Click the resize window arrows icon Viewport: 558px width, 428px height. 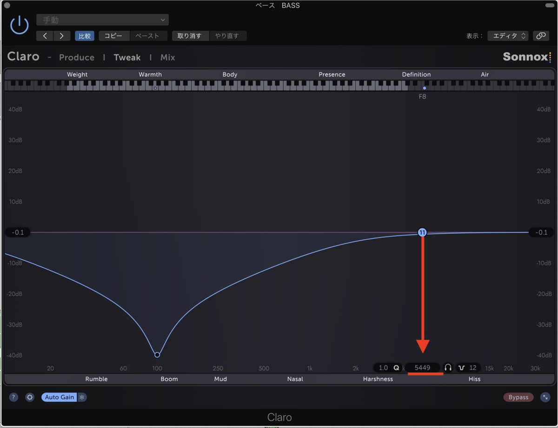545,397
